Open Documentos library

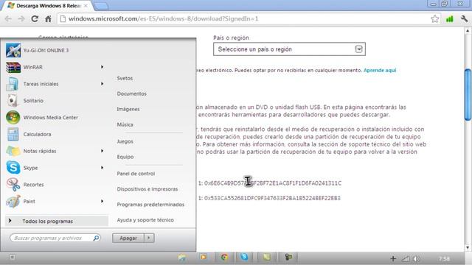pos(131,93)
